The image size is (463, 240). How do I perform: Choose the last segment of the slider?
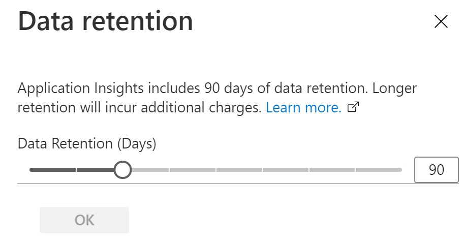click(379, 170)
